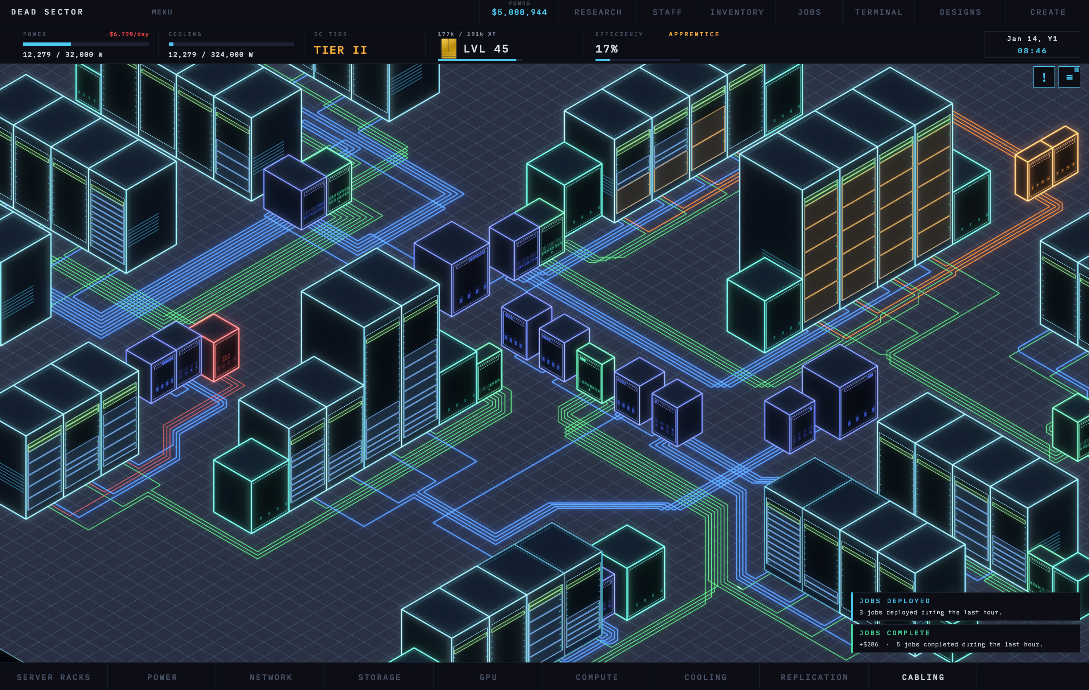
Task: Click the TIER II label
Action: click(340, 50)
